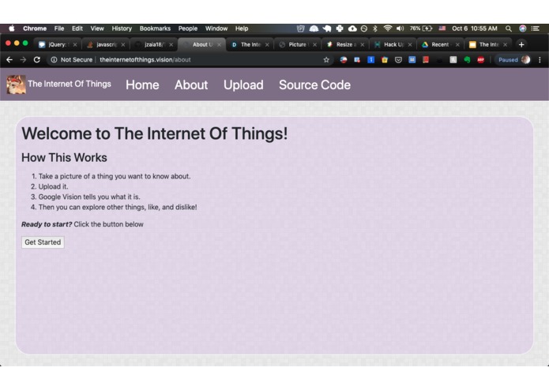Click the 'How This Works' heading
The image size is (549, 390).
pos(64,158)
